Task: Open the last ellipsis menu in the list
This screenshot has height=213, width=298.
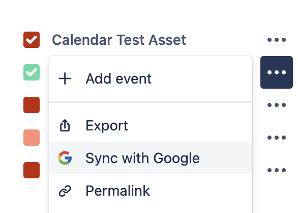Action: click(x=277, y=170)
